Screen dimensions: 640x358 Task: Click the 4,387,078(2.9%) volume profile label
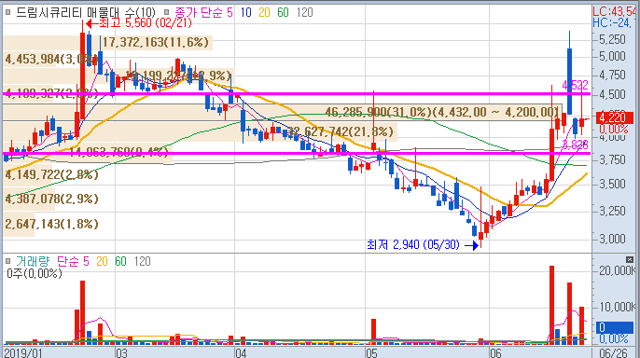[52, 199]
